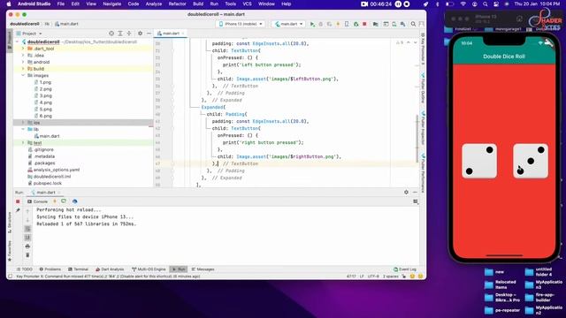Screen dimensions: 566x318
Task: Toggle soft-wrap in console sidebar
Action: coord(27,229)
